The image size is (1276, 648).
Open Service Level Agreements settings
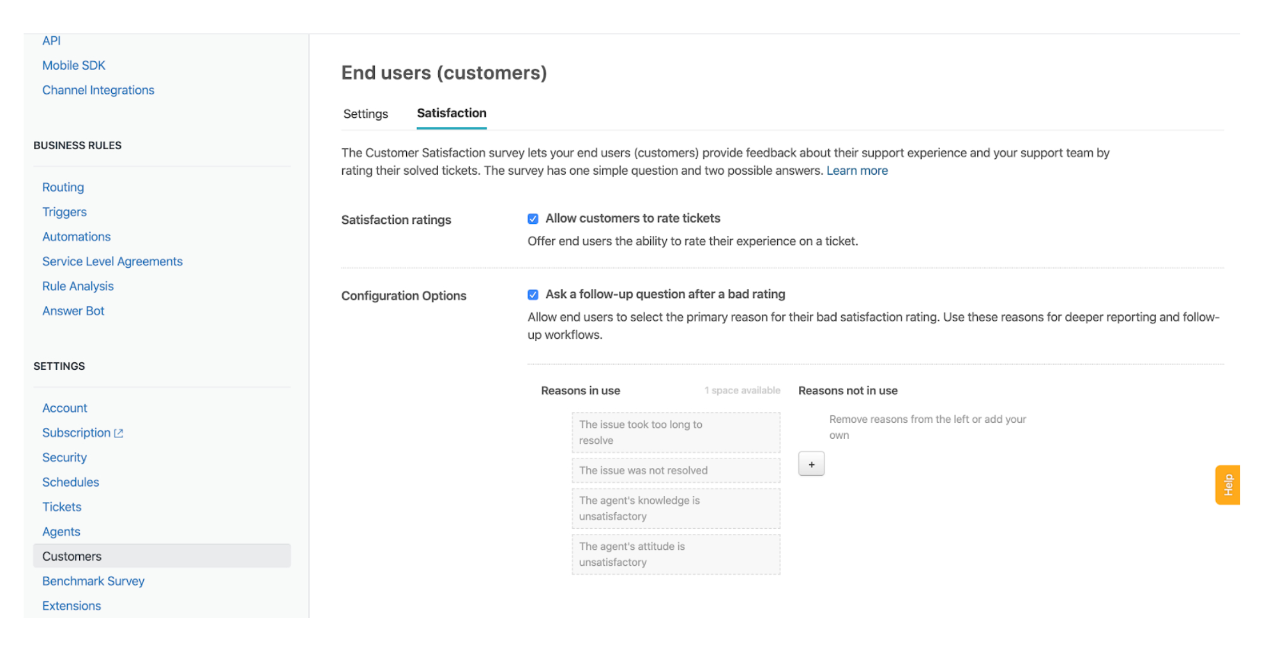pyautogui.click(x=112, y=261)
